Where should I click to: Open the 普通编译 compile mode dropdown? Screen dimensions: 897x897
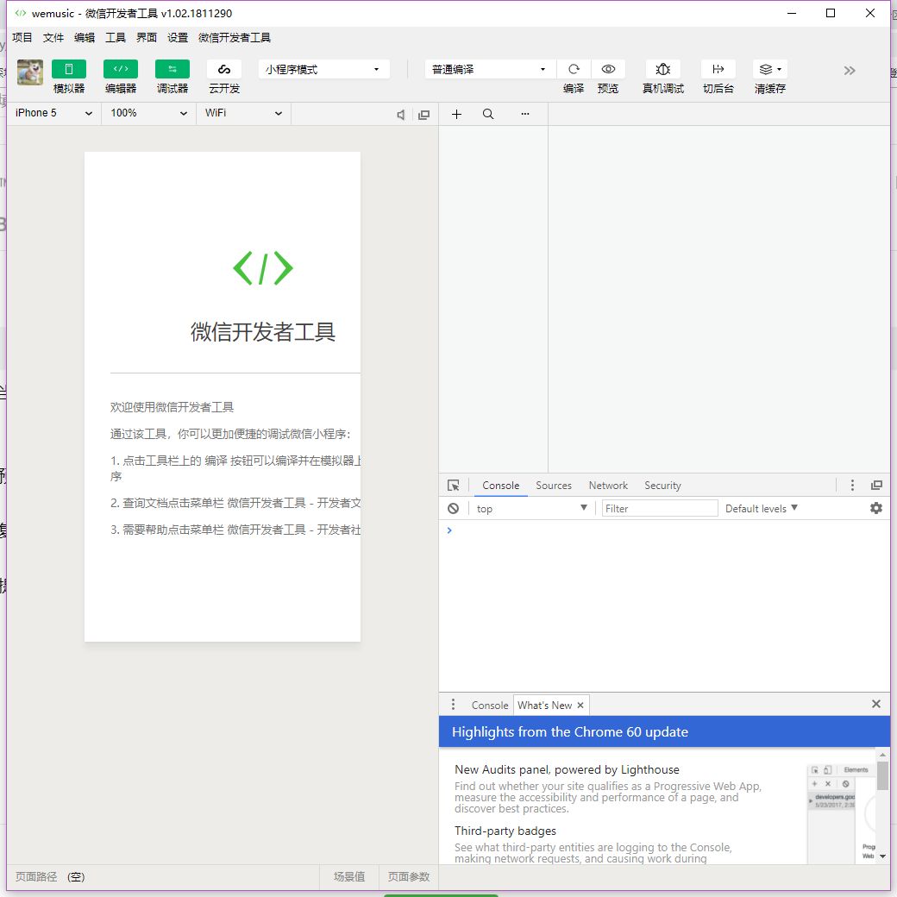[x=490, y=69]
